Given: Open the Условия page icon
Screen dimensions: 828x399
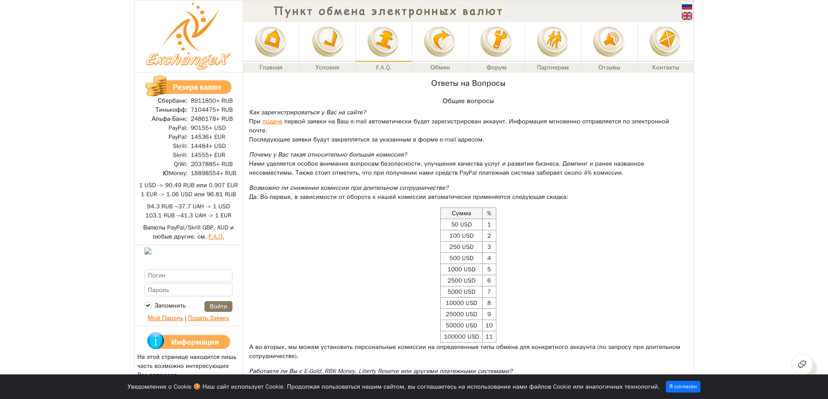Looking at the screenshot, I should (x=327, y=41).
